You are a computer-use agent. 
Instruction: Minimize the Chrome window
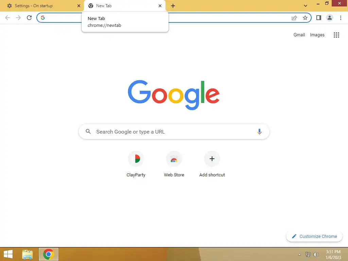[x=318, y=3]
